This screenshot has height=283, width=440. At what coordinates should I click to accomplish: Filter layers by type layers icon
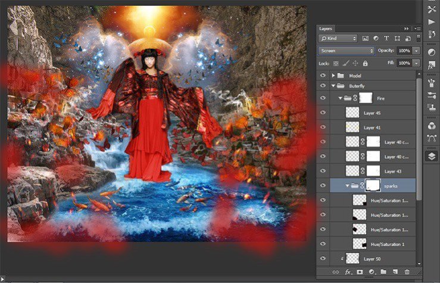(x=386, y=39)
